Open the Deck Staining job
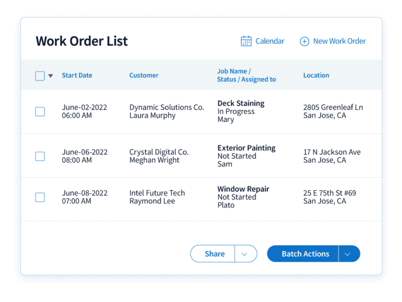This screenshot has height=302, width=402. [x=241, y=103]
